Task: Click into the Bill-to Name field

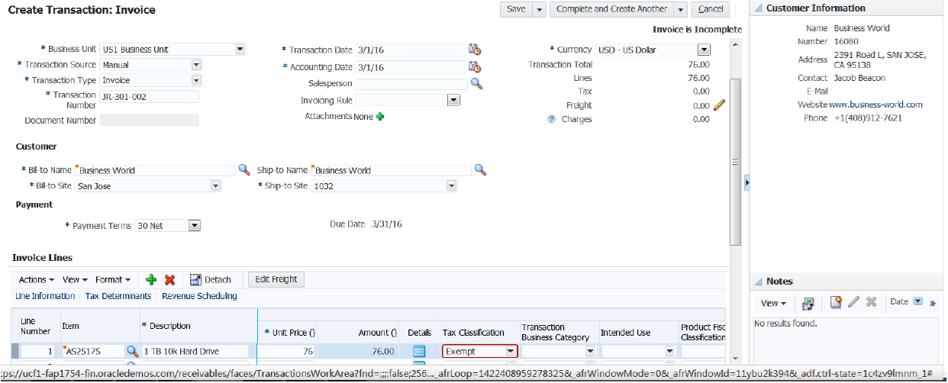Action: click(x=156, y=170)
